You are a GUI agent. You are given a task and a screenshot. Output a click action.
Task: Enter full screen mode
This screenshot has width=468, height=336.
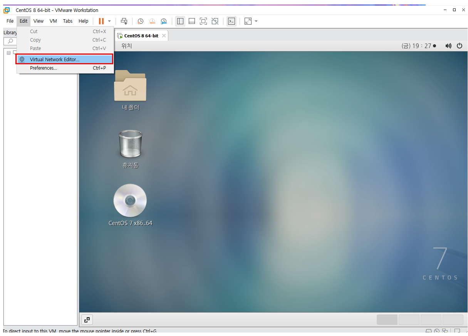click(203, 21)
